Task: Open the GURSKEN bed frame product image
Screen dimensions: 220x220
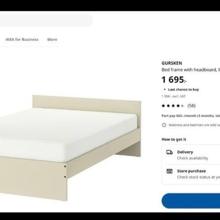Action: [71, 148]
